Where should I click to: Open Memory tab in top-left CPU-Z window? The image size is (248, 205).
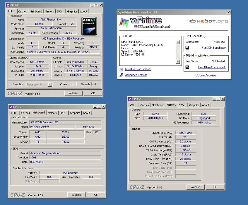pos(49,11)
